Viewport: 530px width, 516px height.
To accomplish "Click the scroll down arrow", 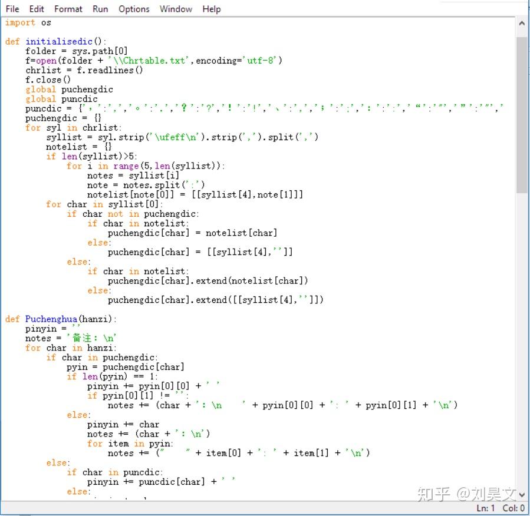I will pos(522,495).
